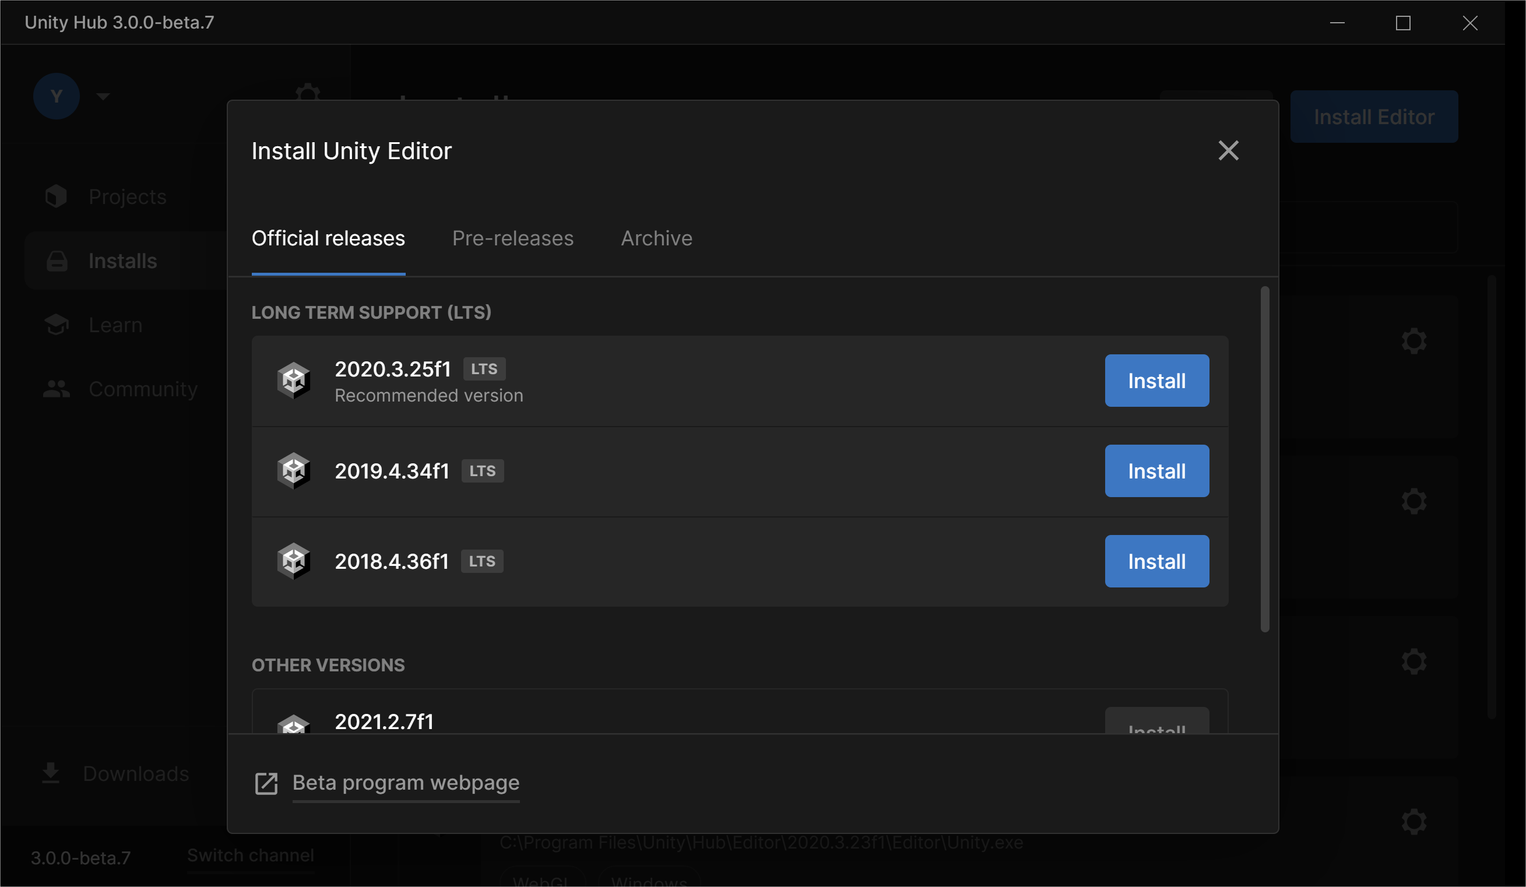Open the Beta program webpage link
This screenshot has height=887, width=1526.
[x=406, y=783]
